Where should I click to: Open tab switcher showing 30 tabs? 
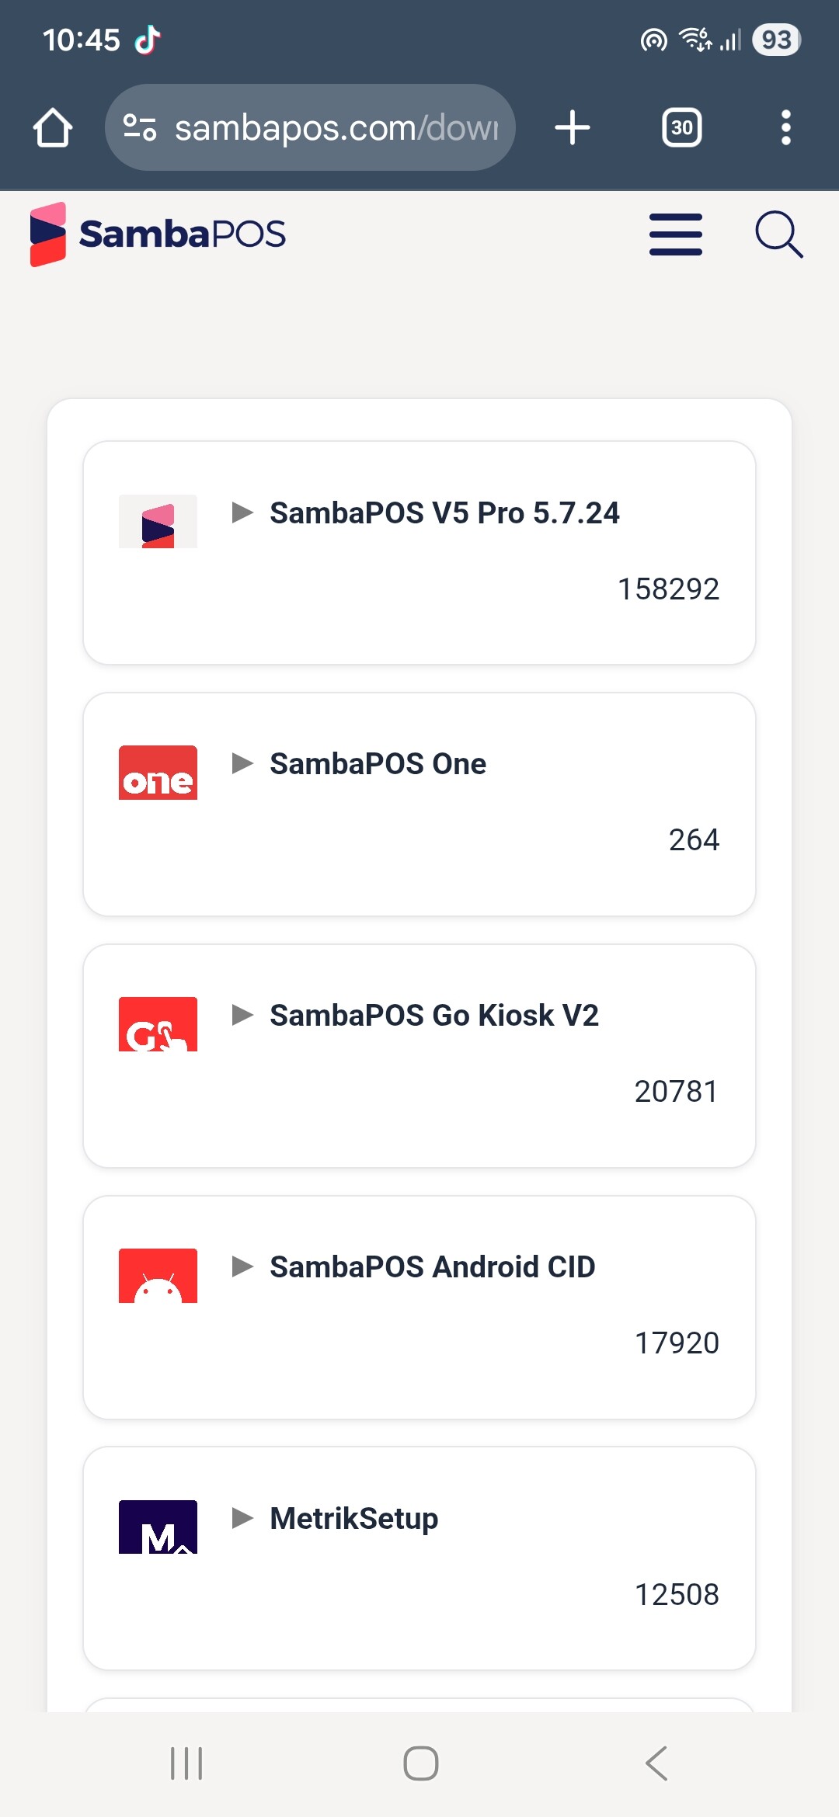click(x=681, y=127)
